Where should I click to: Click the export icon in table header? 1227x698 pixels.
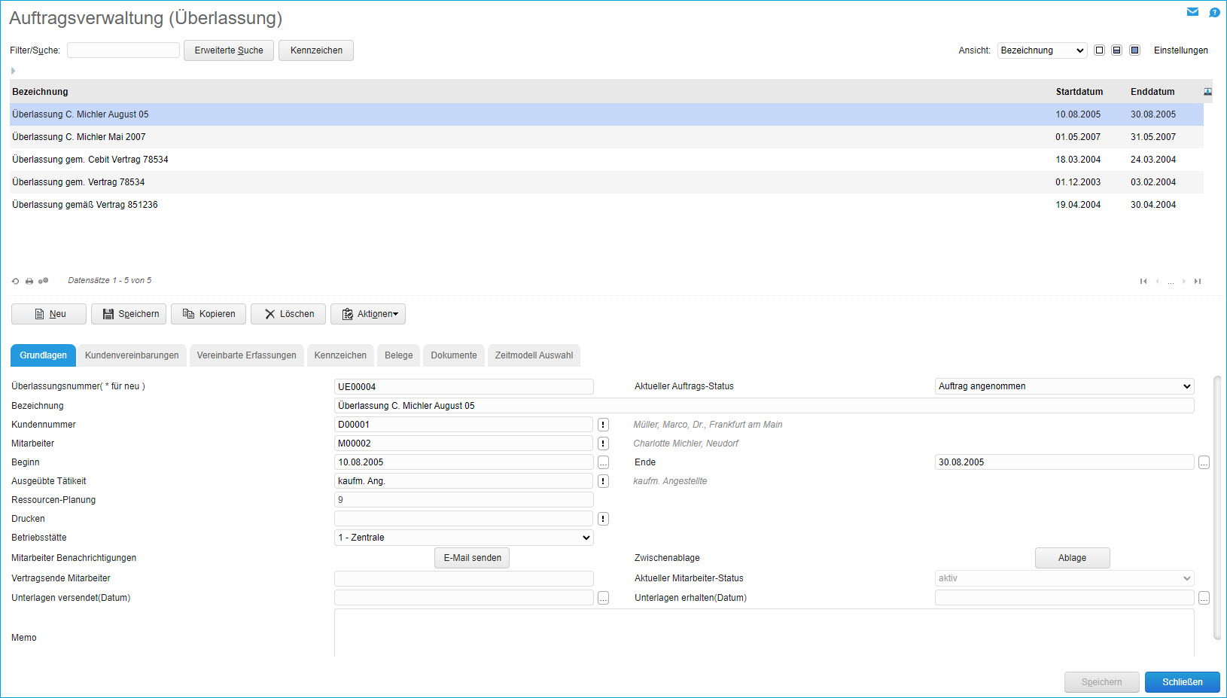tap(1207, 92)
